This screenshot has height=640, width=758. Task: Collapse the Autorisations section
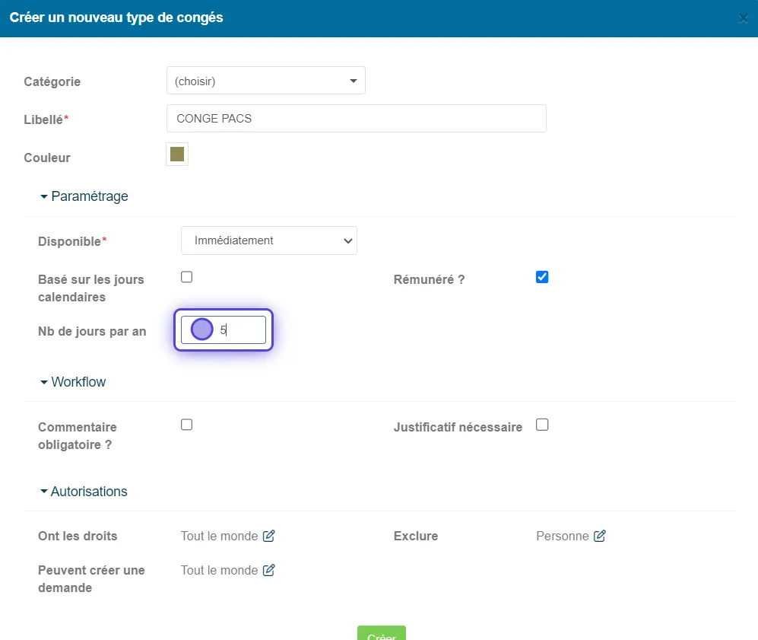point(84,491)
